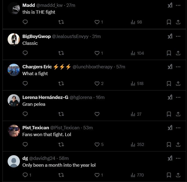
Task: Click the 16m timestamp on Lorena's post
Action: point(100,97)
